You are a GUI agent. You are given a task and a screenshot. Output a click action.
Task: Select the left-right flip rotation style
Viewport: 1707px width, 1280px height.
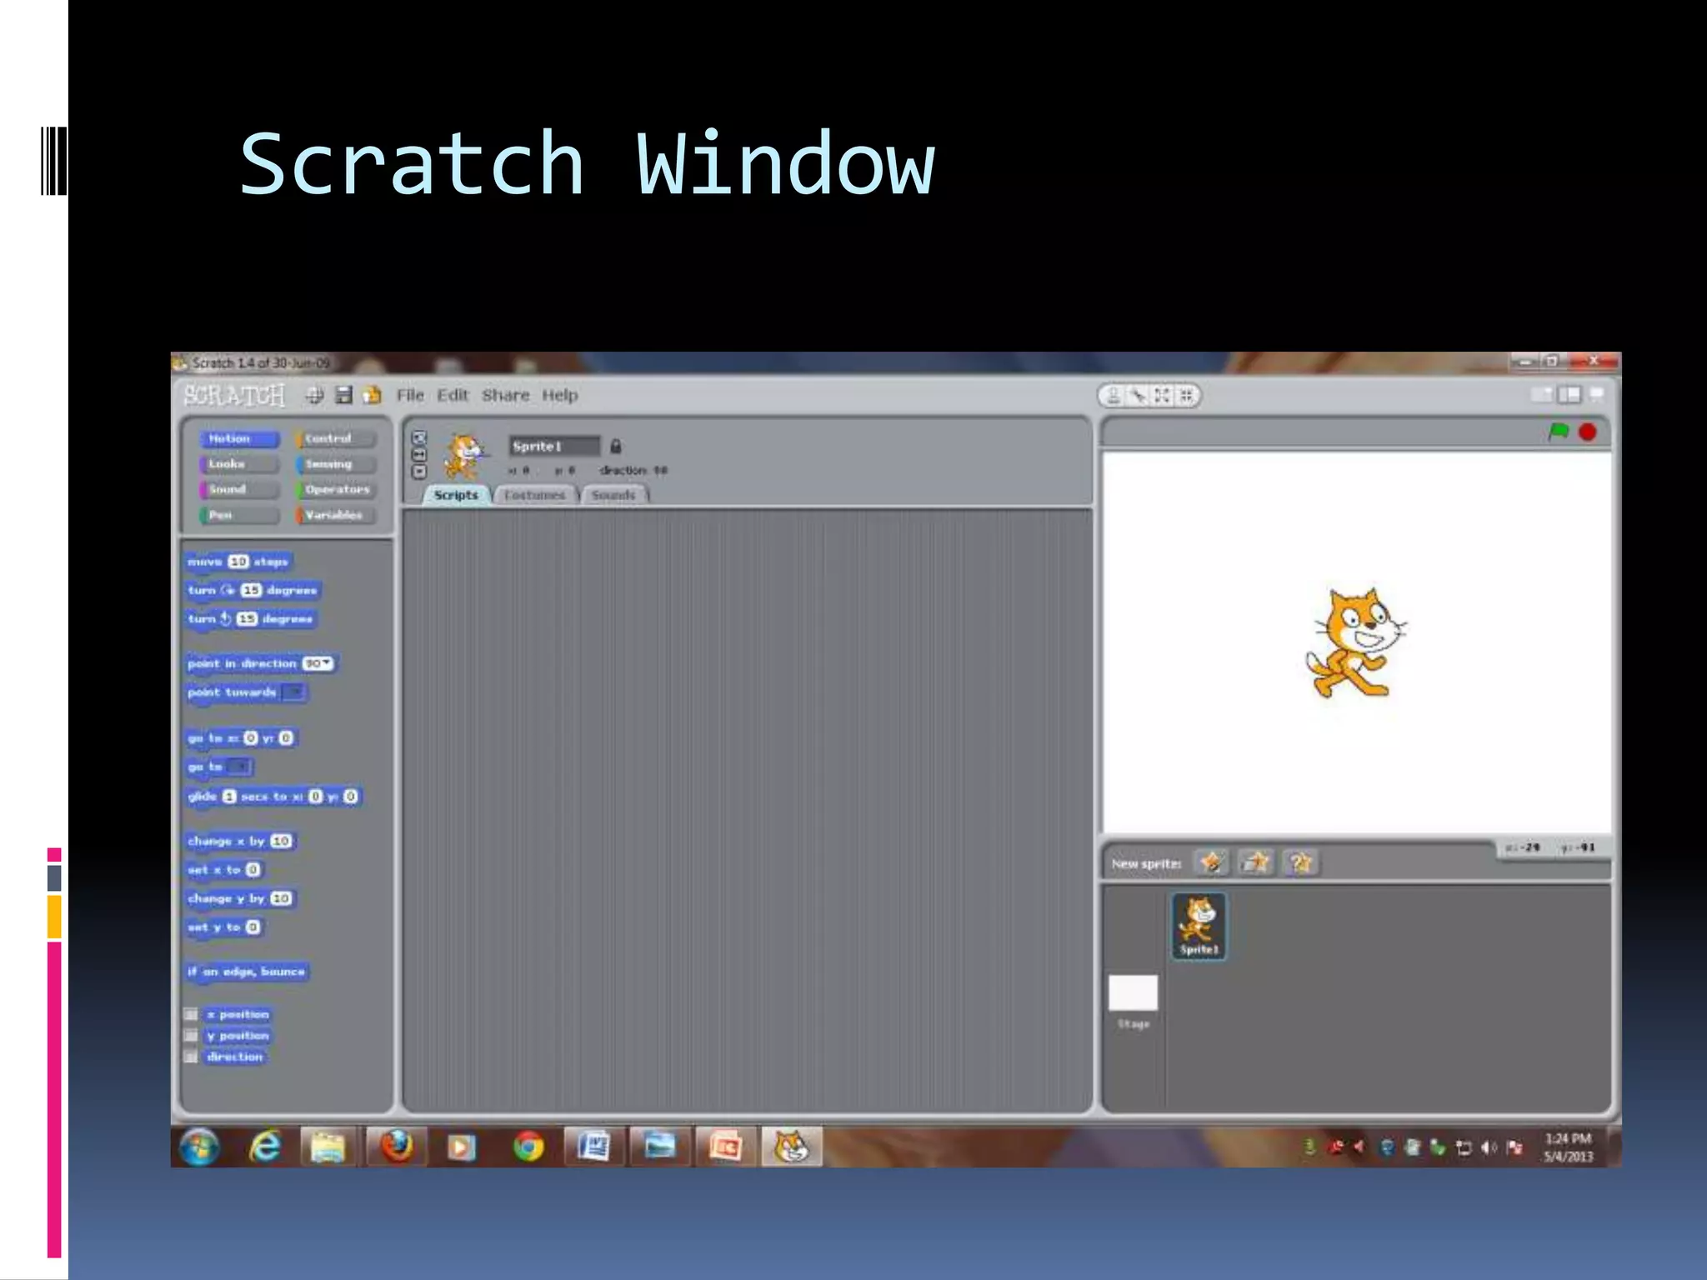419,454
